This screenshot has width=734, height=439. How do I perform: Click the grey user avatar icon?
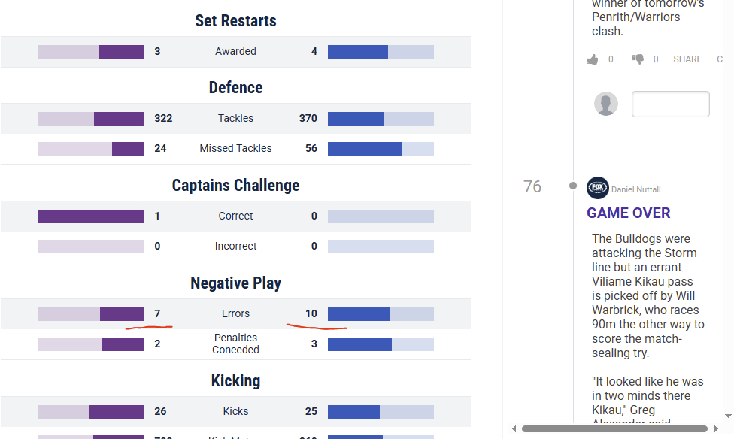[x=606, y=104]
